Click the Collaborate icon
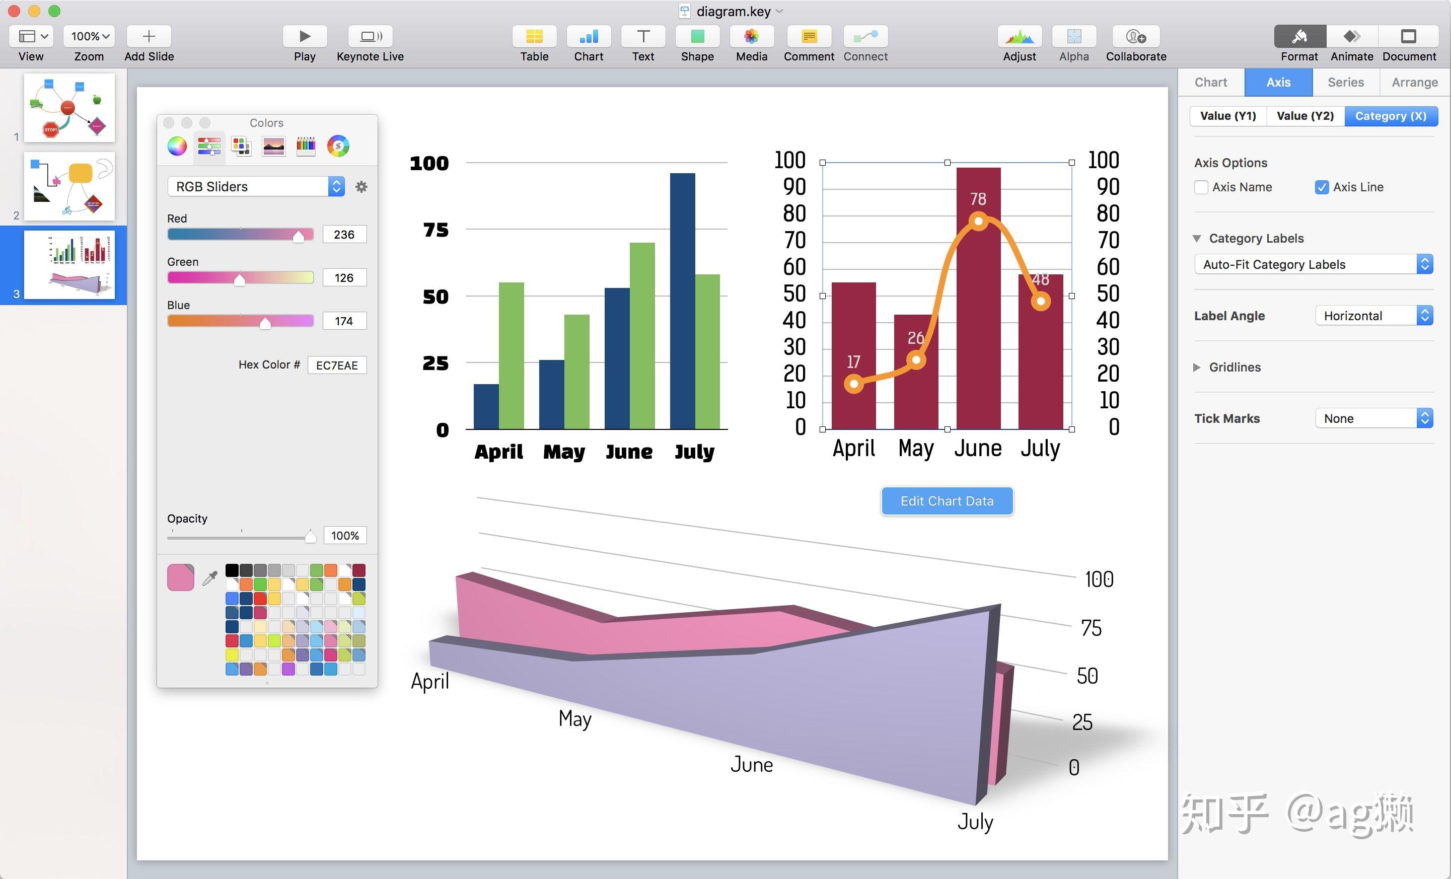This screenshot has width=1451, height=879. [x=1135, y=37]
